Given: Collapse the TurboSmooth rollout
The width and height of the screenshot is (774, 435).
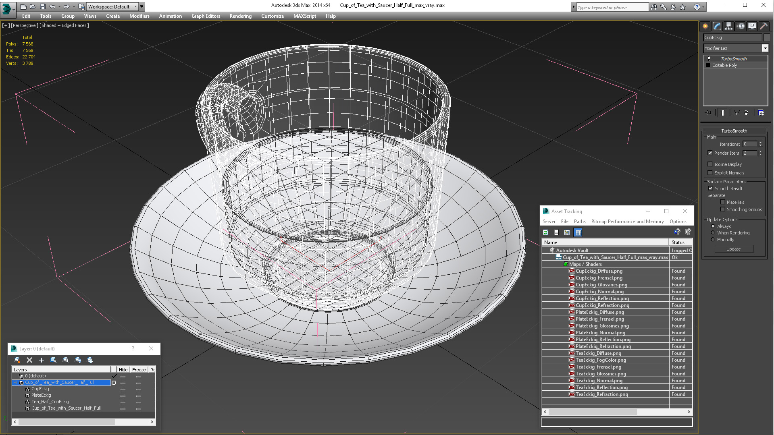Looking at the screenshot, I should point(705,131).
